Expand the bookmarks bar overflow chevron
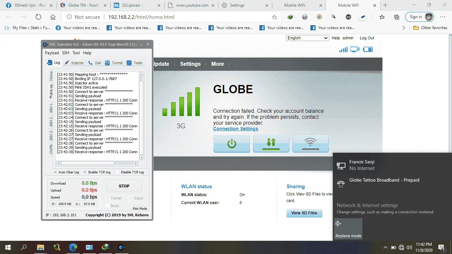Image resolution: width=452 pixels, height=254 pixels. coord(403,28)
